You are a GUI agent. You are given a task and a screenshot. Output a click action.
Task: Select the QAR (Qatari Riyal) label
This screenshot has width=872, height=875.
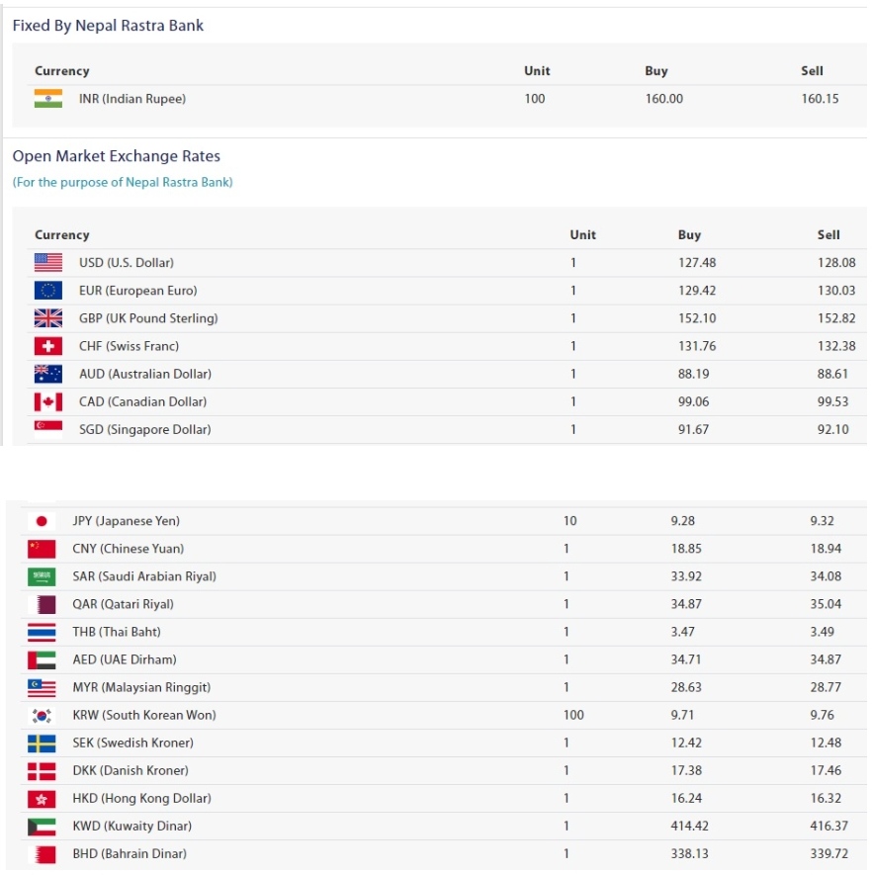[x=124, y=604]
